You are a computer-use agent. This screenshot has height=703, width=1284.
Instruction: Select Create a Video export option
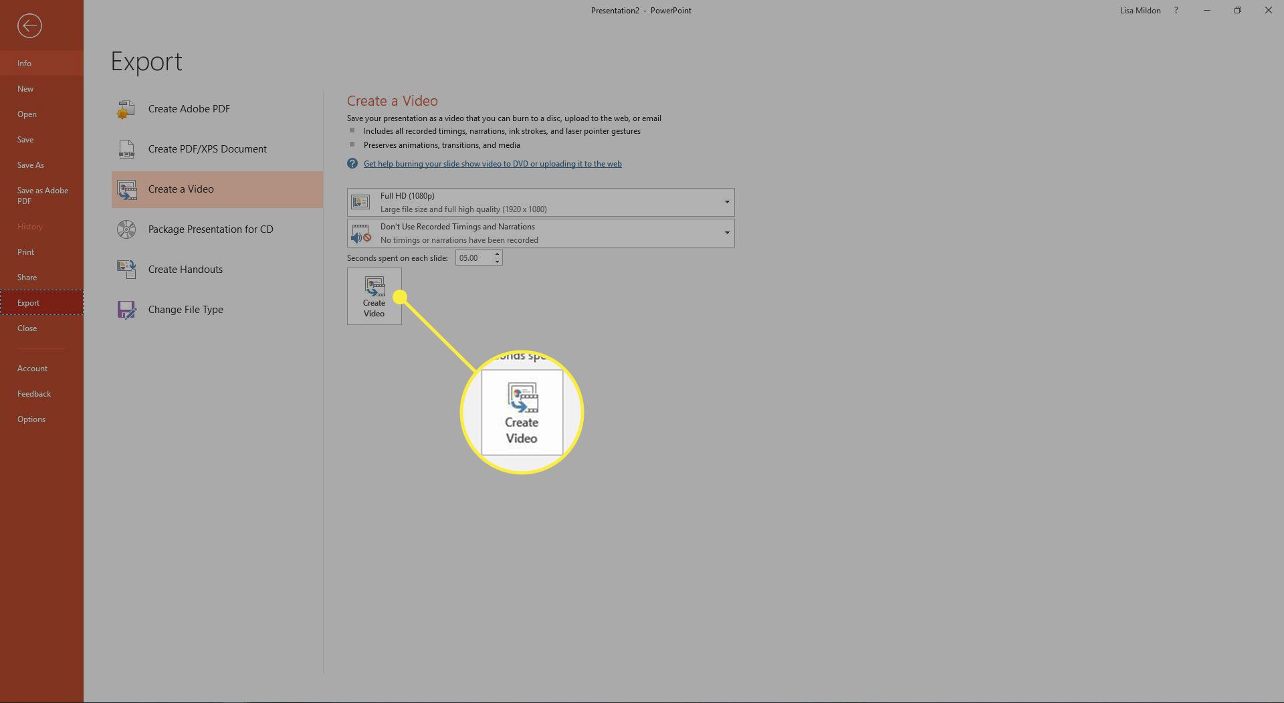[x=217, y=189]
